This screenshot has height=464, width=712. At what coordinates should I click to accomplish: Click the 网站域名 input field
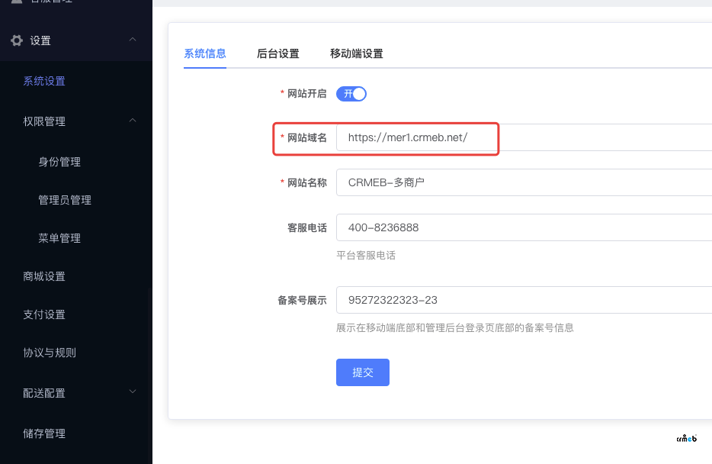pos(416,137)
